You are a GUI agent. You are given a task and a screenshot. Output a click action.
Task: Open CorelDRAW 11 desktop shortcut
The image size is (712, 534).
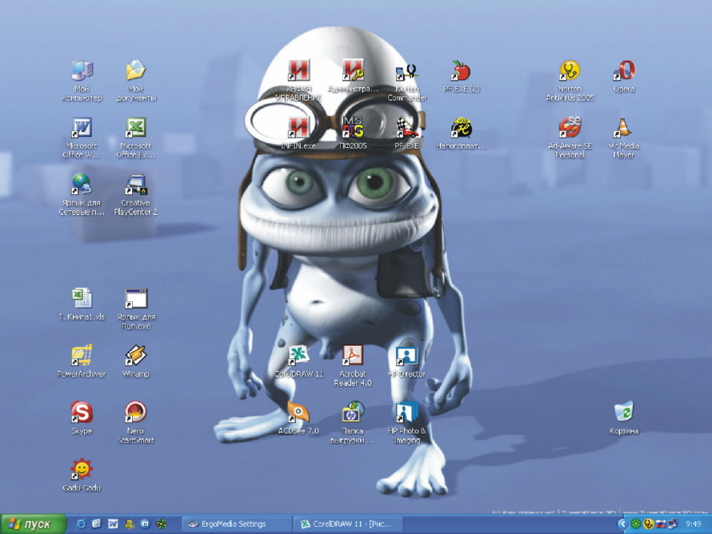[x=298, y=356]
